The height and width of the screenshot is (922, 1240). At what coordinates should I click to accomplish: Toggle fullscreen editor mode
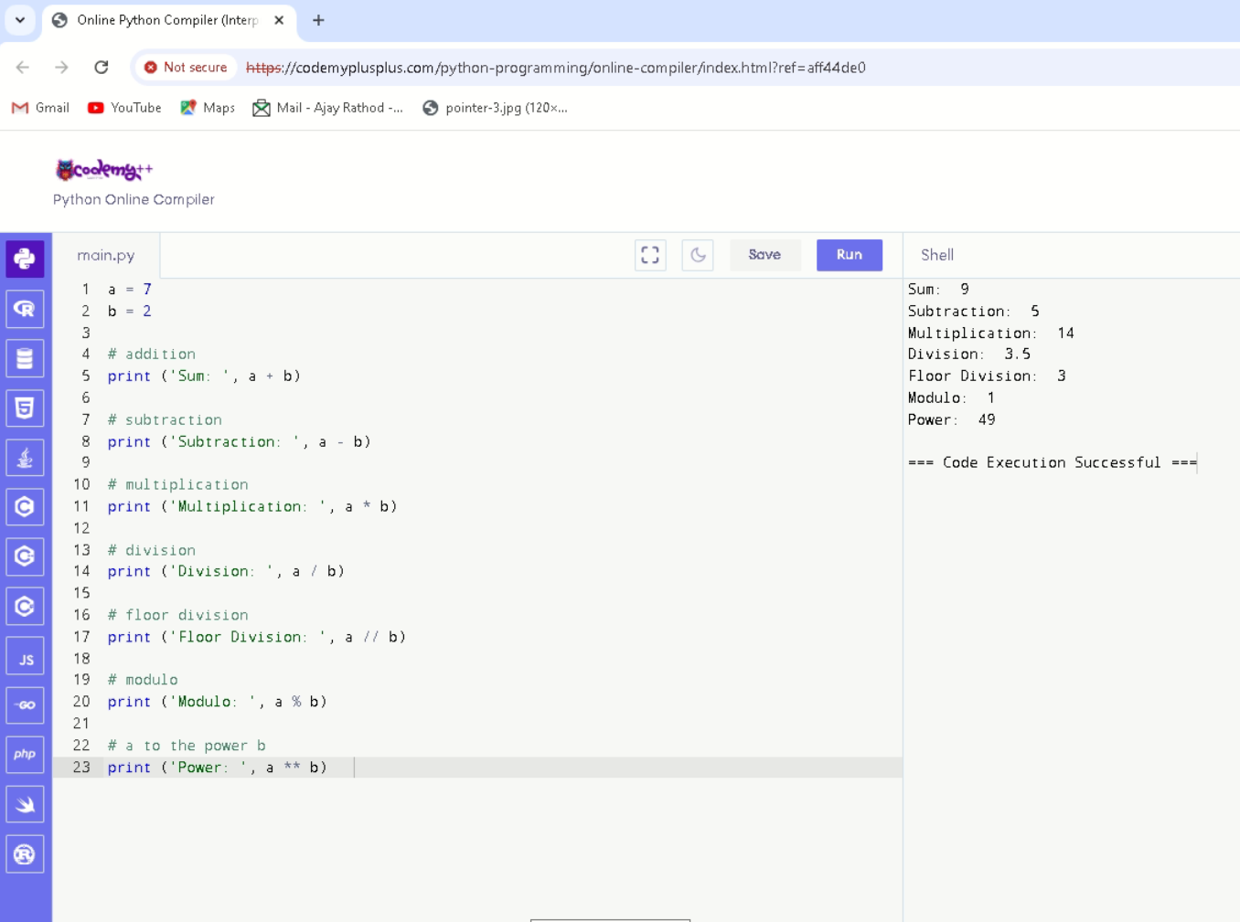[650, 255]
